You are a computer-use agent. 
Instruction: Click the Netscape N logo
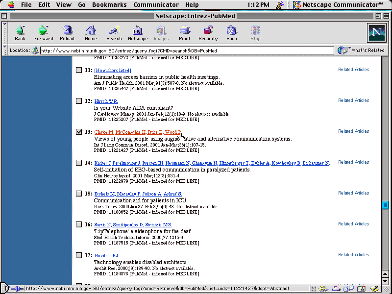(376, 32)
